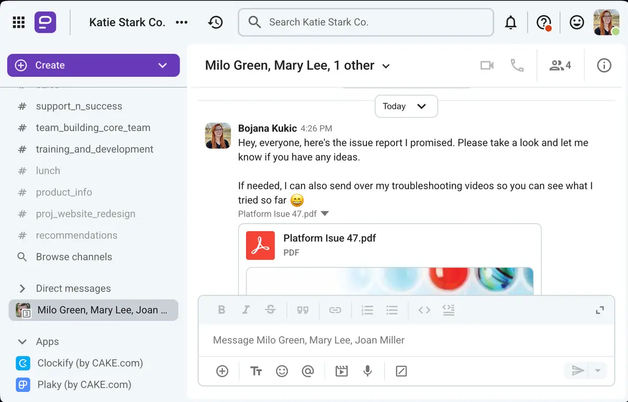This screenshot has width=628, height=402.
Task: Start a voice call with the group
Action: [x=517, y=65]
